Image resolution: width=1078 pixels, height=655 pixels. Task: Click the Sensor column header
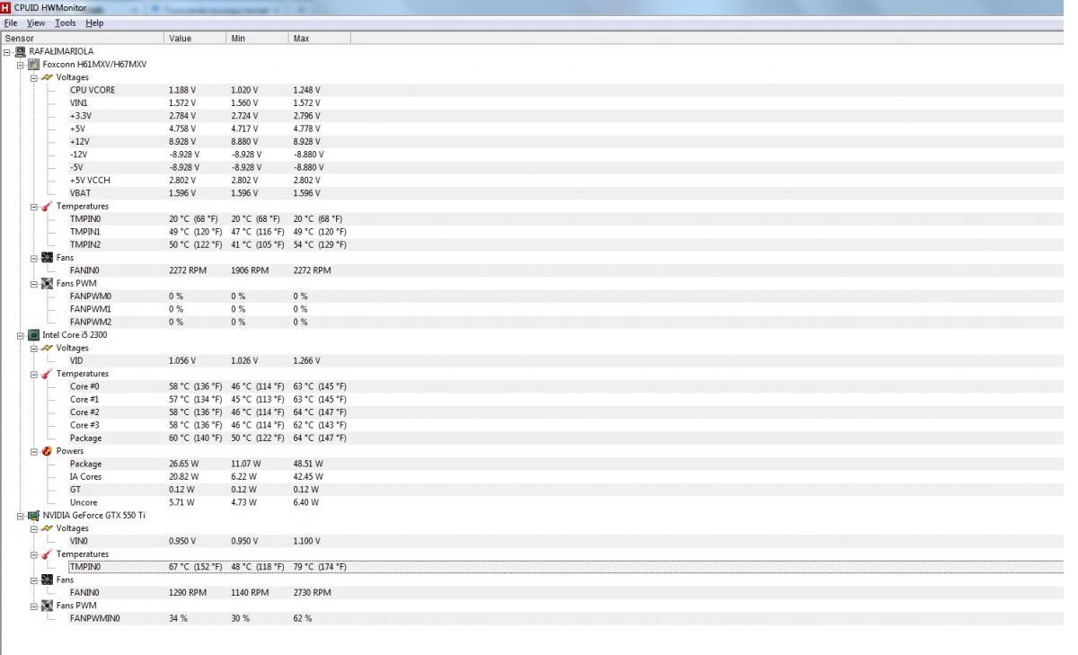tap(83, 39)
